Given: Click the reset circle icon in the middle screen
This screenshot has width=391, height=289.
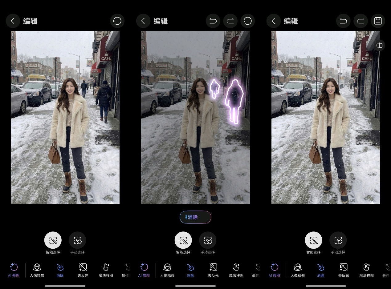Looking at the screenshot, I should click(247, 21).
